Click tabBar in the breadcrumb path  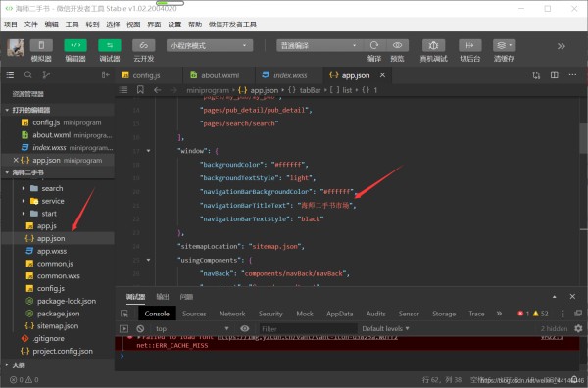(310, 90)
